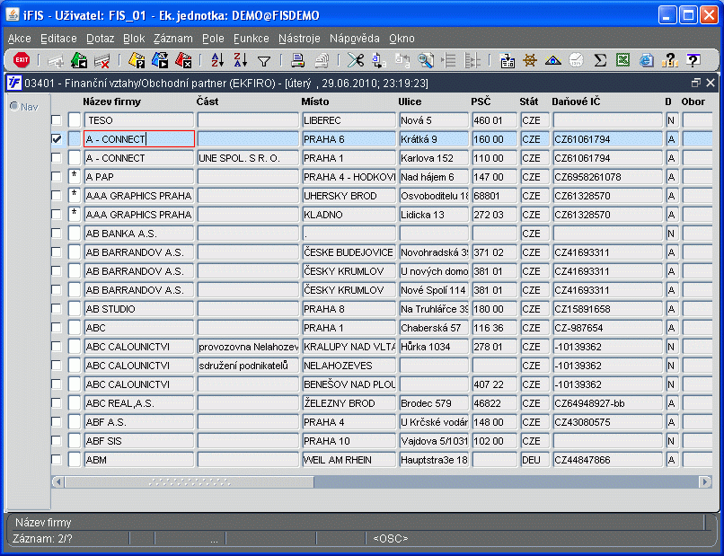Click the window help question icon

pyautogui.click(x=693, y=60)
